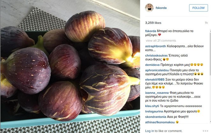Click the comments panel scrollbar

click(210, 76)
